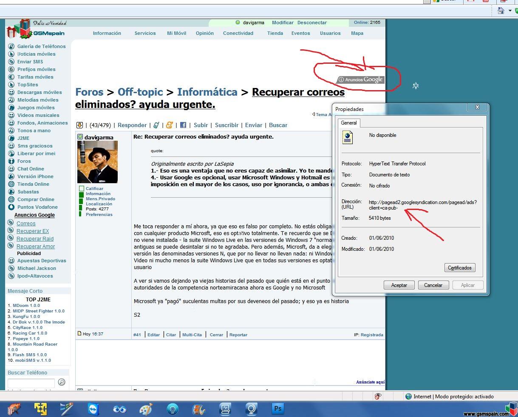518x417 pixels.
Task: Share thread via Facebook icon
Action: [x=183, y=125]
